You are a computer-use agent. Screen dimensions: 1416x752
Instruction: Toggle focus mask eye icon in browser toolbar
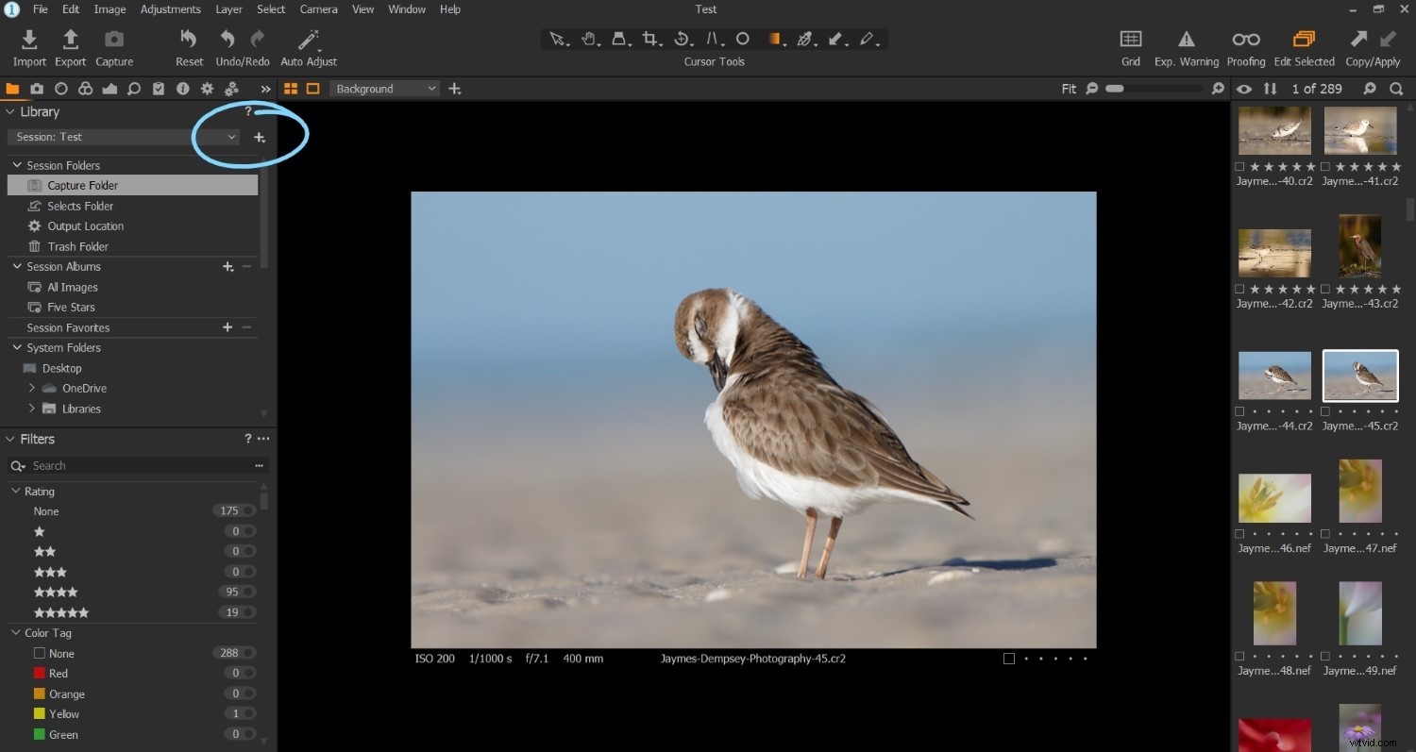[1244, 88]
